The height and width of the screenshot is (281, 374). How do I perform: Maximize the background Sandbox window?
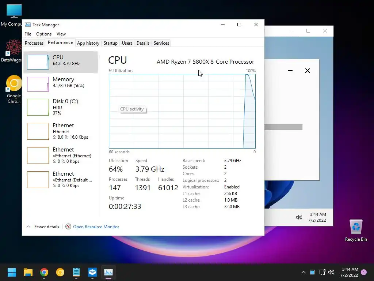click(x=308, y=31)
